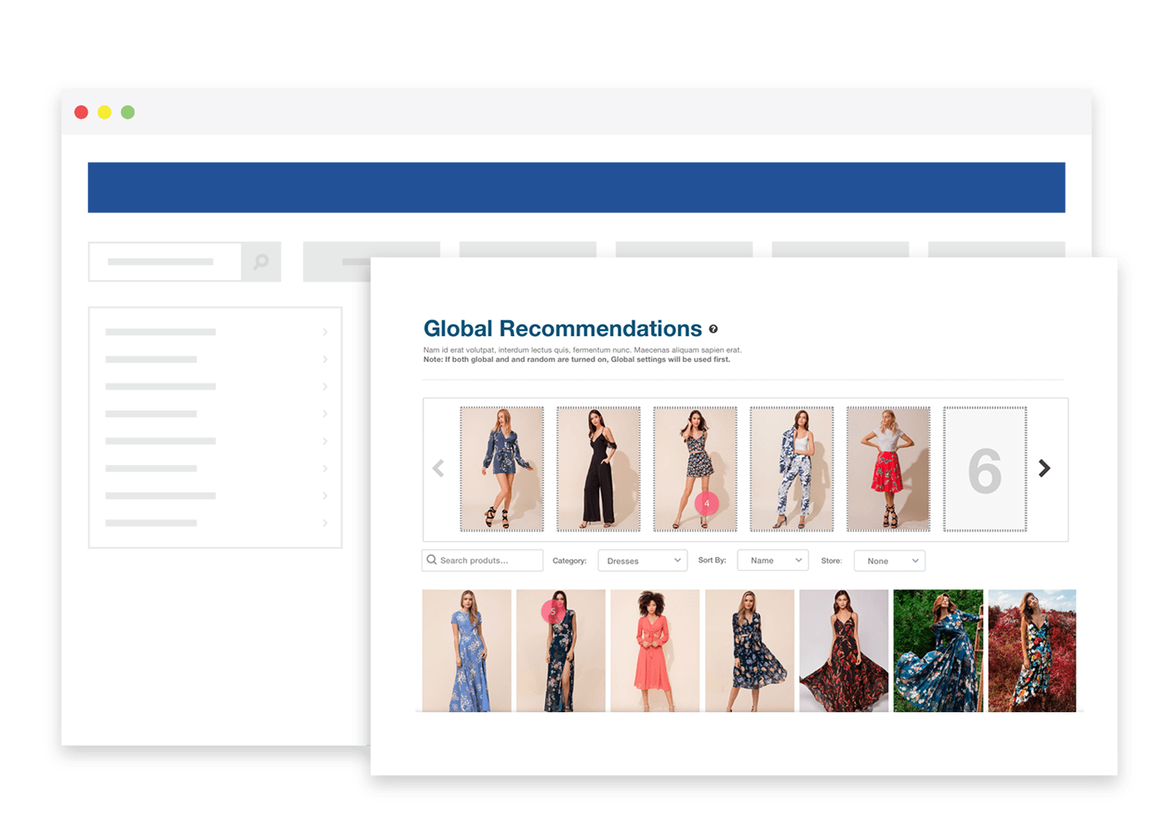
Task: Click the pink badge on the navy maxi dress
Action: point(552,613)
